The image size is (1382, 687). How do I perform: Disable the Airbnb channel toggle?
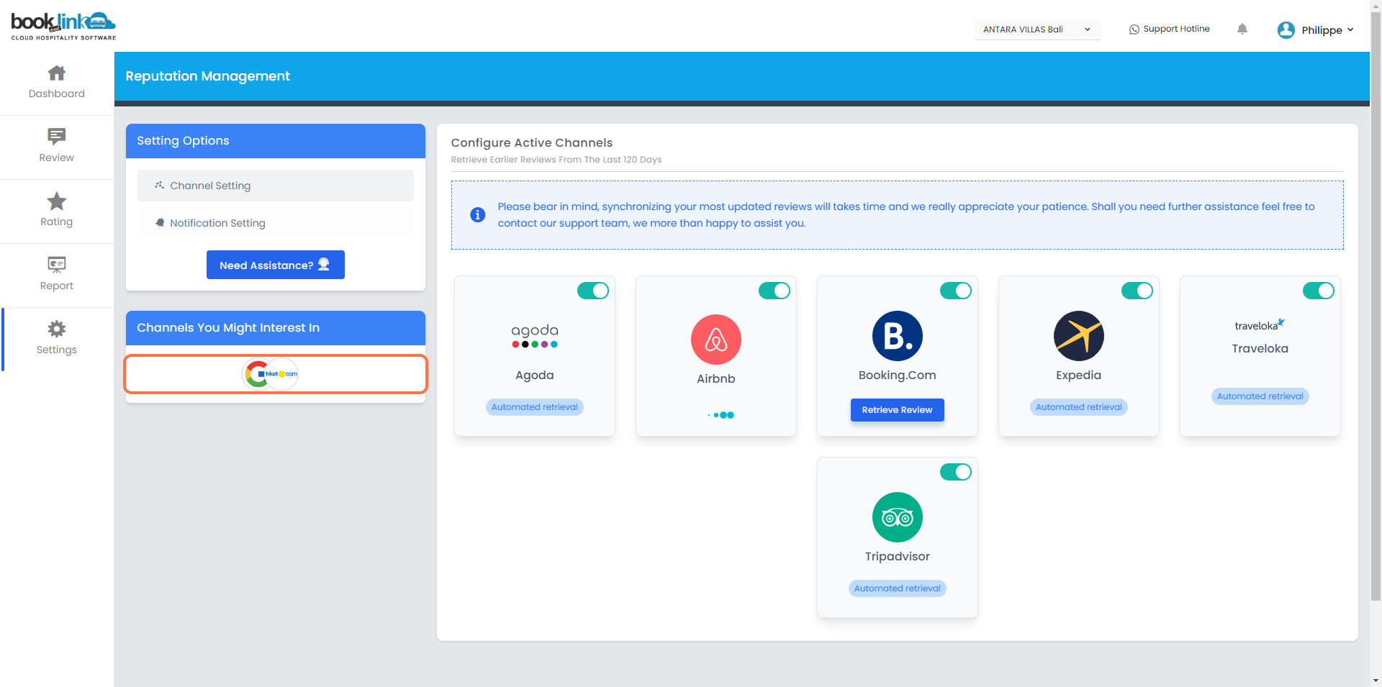[774, 291]
